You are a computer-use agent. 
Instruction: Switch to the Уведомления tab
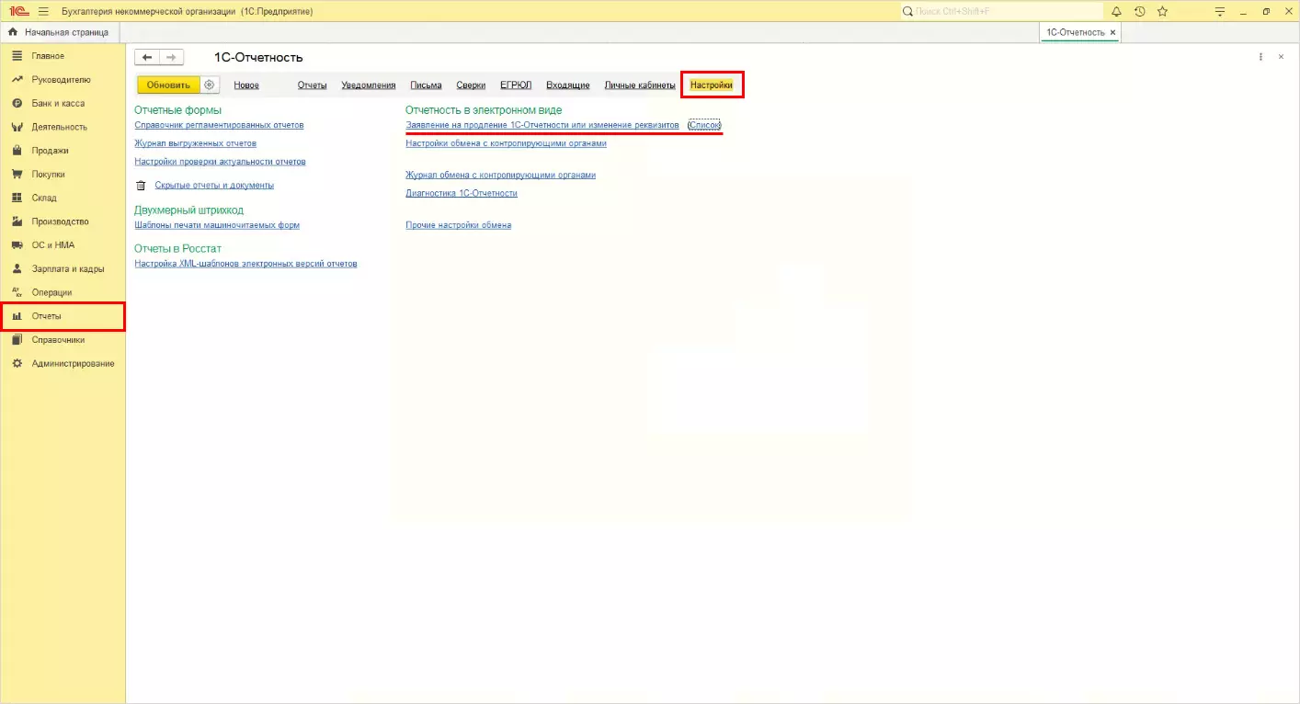[369, 85]
